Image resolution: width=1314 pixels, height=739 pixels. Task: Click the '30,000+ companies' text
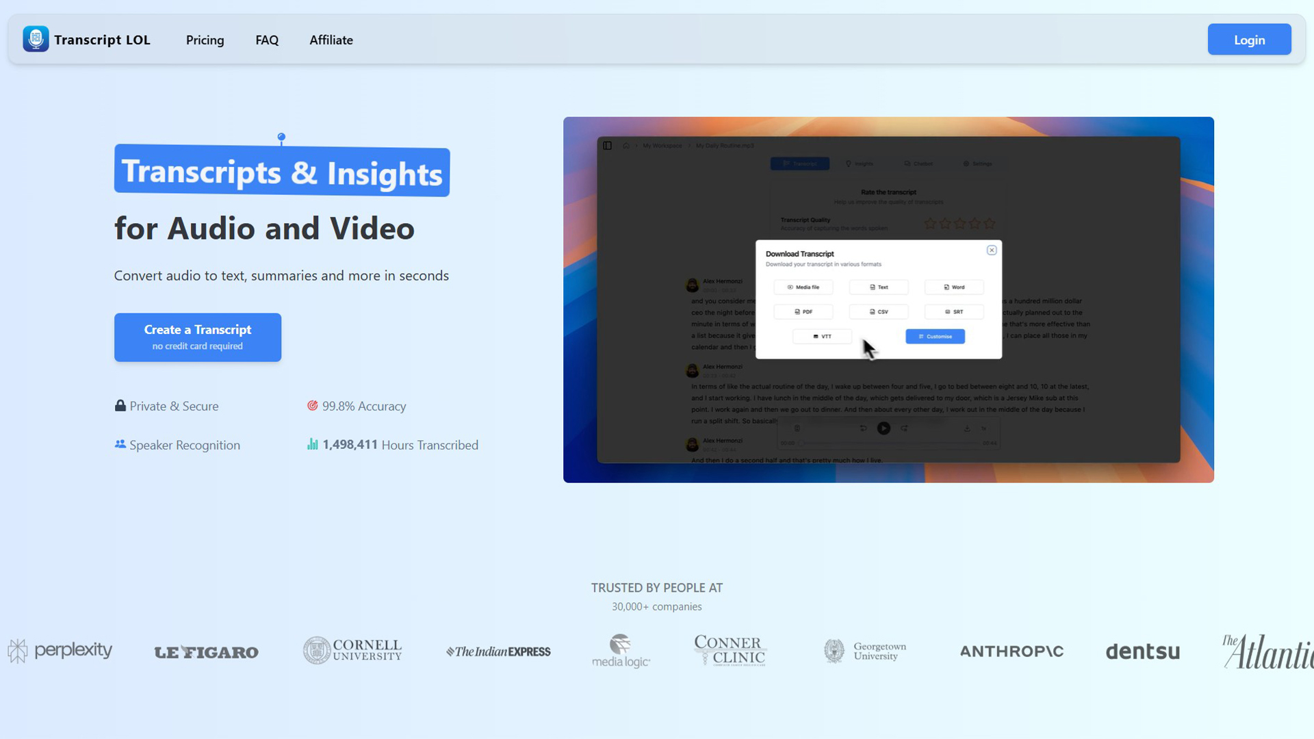pyautogui.click(x=657, y=607)
